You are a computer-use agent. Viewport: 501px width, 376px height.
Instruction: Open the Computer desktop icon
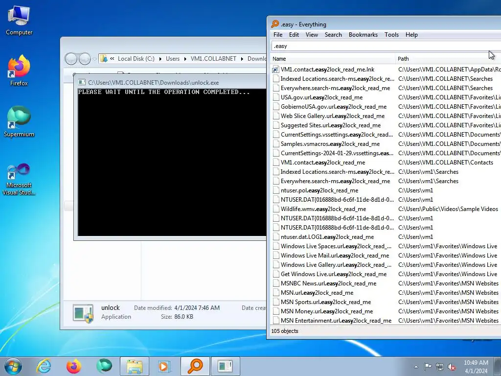[x=19, y=21]
